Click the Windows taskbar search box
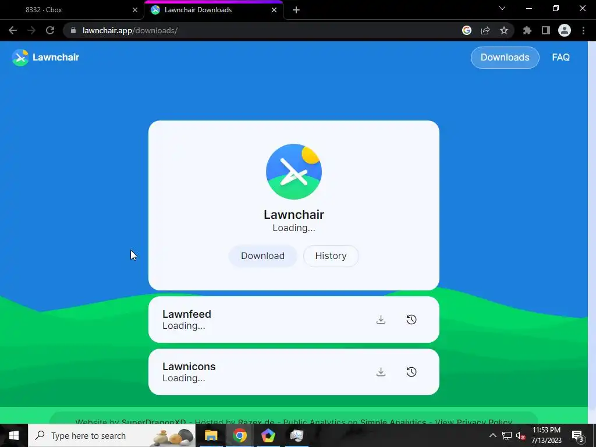 point(112,435)
